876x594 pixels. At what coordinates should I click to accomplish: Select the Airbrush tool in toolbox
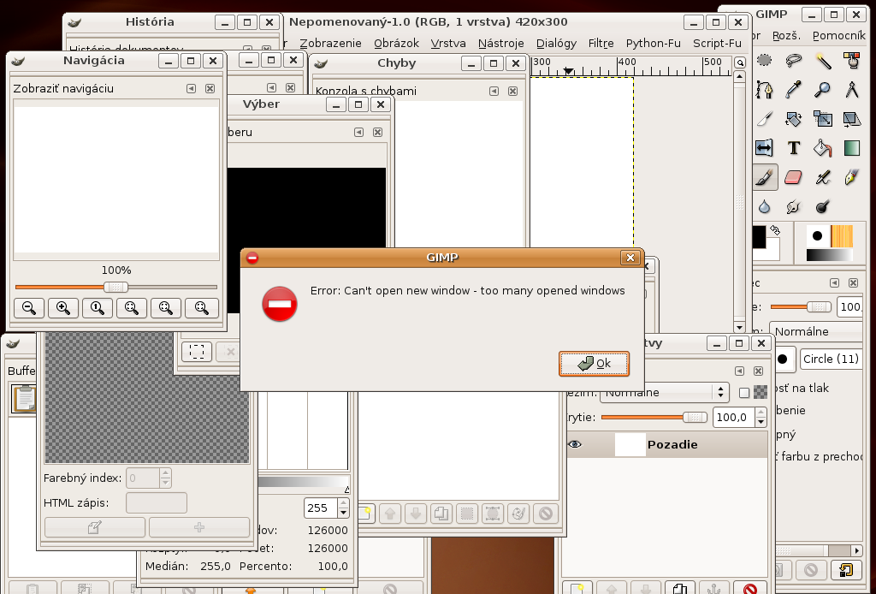[x=822, y=178]
